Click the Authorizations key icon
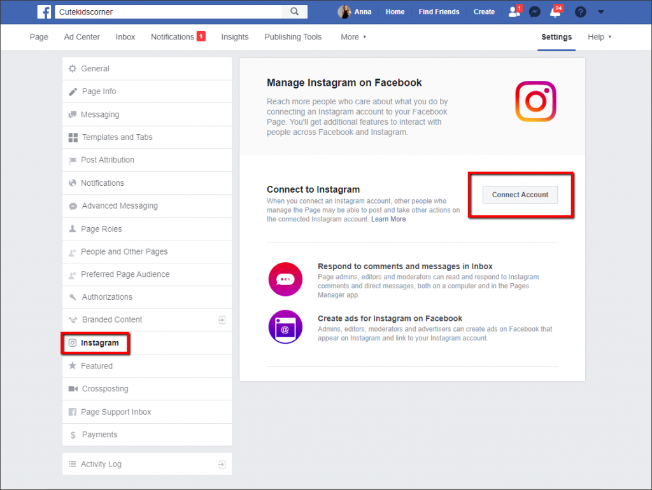This screenshot has width=652, height=490. click(73, 297)
